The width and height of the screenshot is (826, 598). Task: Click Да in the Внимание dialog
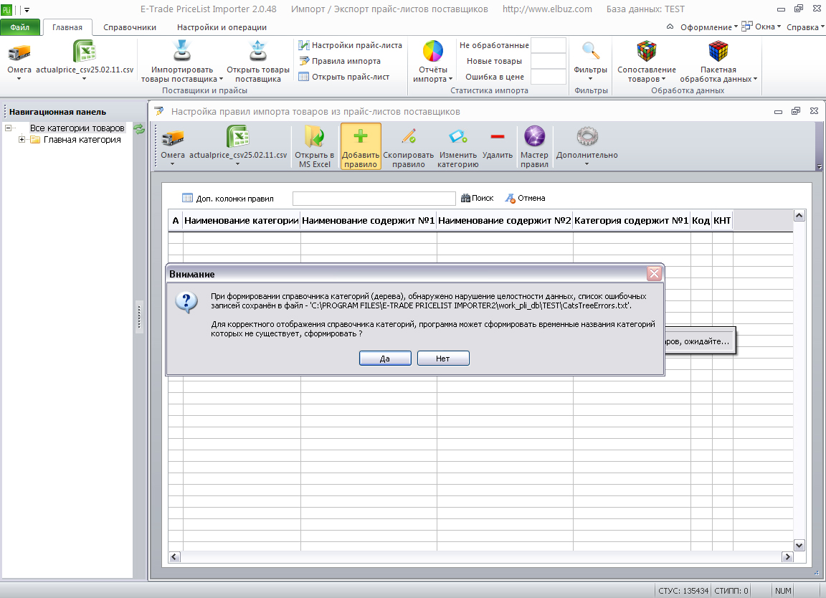tap(385, 359)
